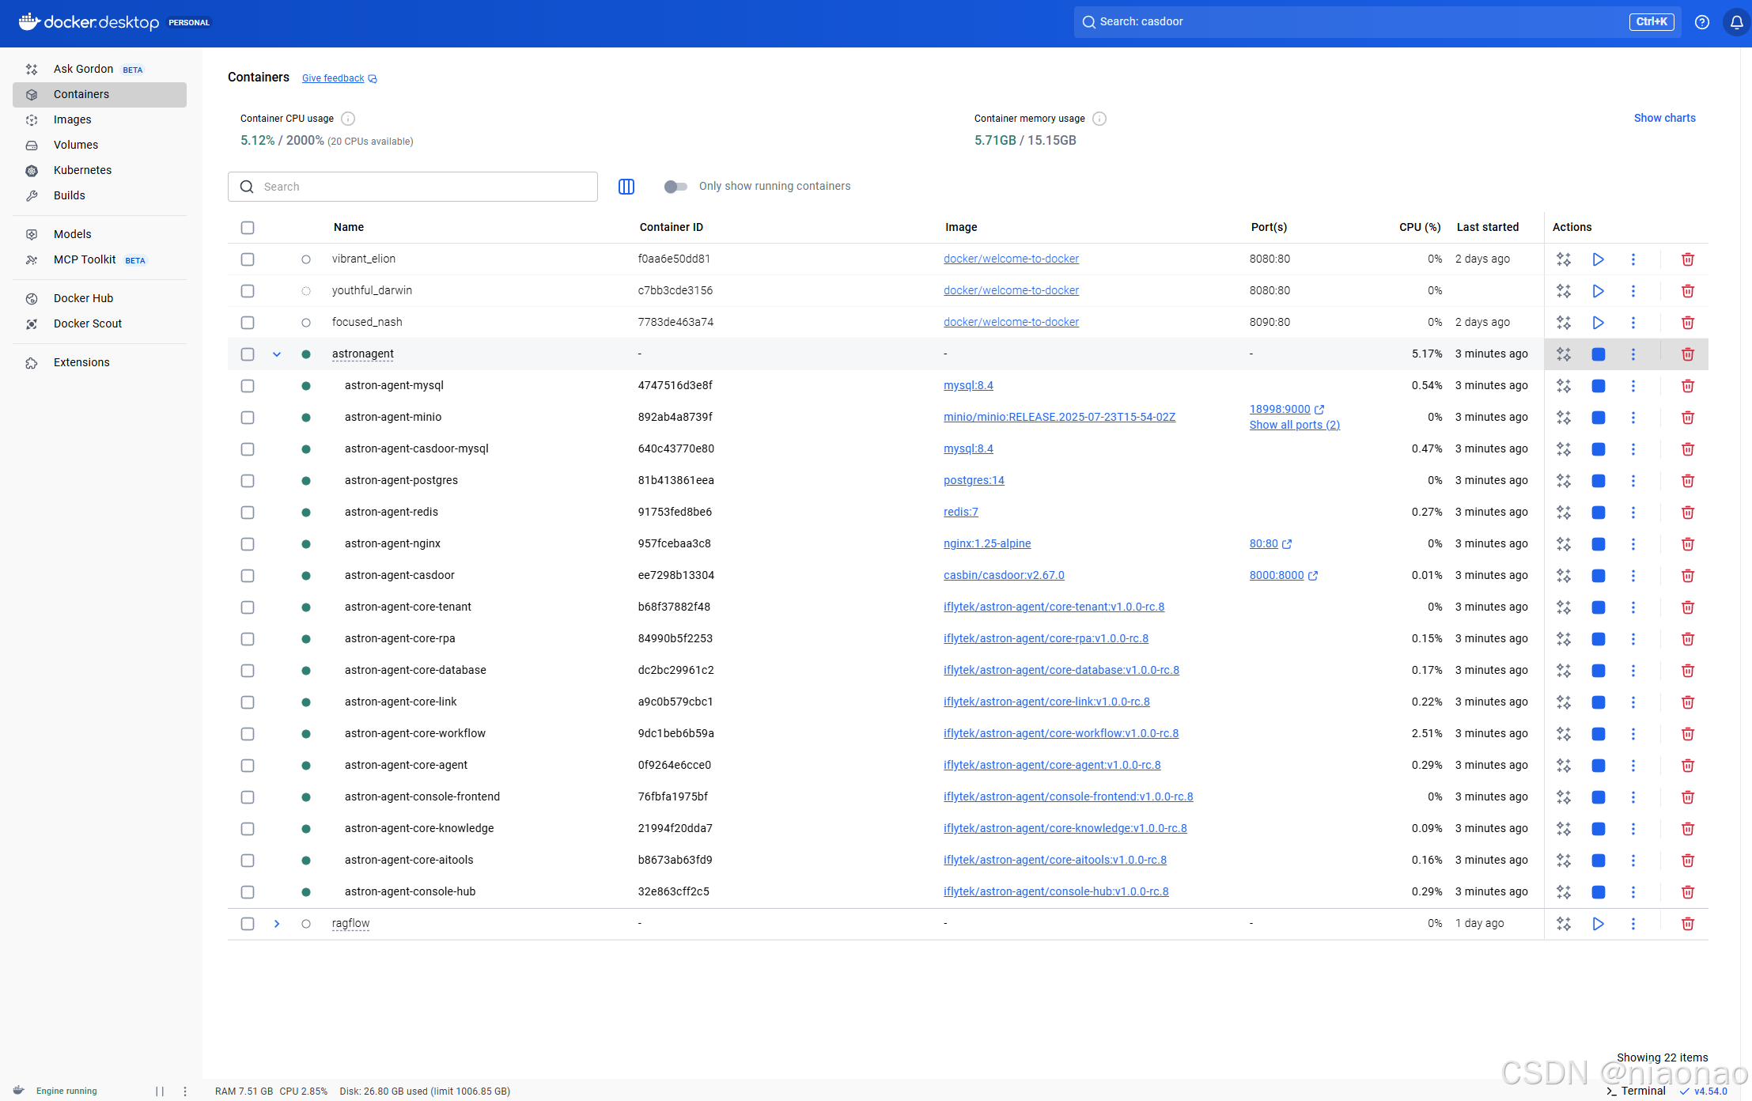
Task: Click the CPU usage info icon
Action: click(348, 119)
